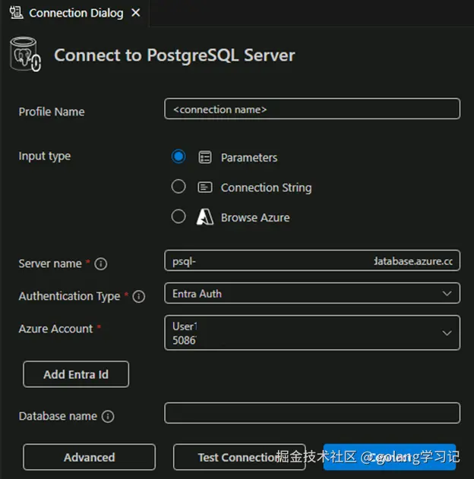
Task: Click the Add Entra Id button
Action: 76,374
